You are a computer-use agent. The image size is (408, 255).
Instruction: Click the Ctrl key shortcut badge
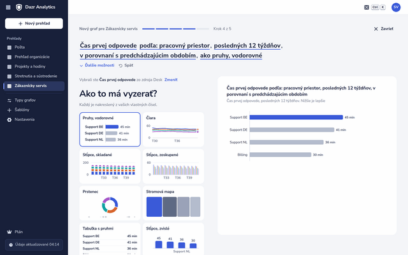[375, 7]
